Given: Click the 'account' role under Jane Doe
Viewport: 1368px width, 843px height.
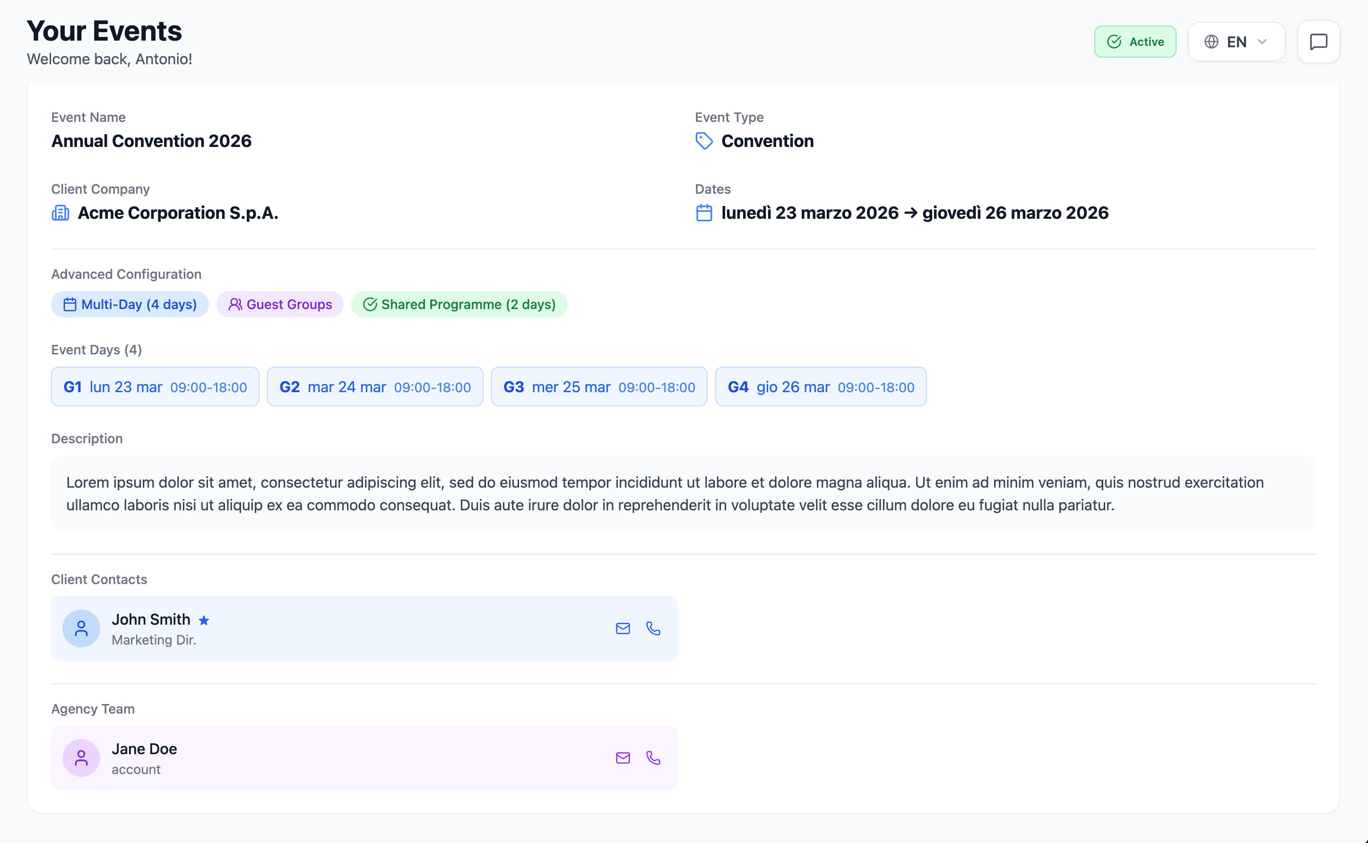Looking at the screenshot, I should (x=136, y=769).
